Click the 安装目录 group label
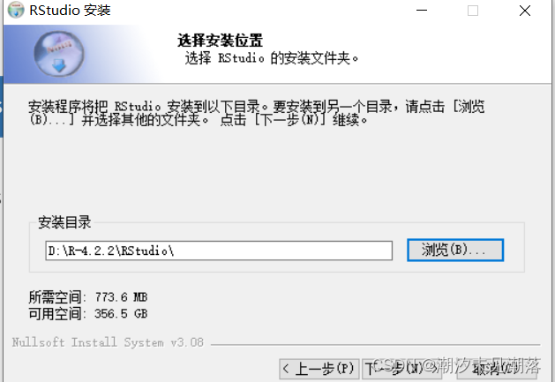The width and height of the screenshot is (555, 382). point(64,222)
